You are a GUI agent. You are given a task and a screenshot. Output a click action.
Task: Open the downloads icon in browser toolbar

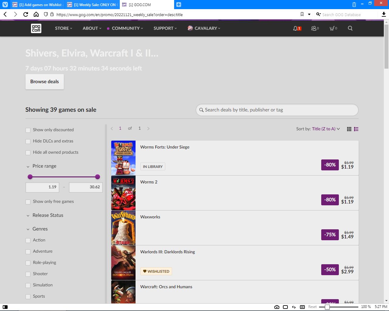(384, 14)
